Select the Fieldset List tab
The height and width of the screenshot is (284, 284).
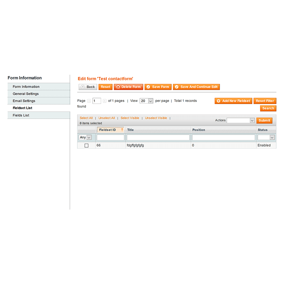click(x=39, y=108)
